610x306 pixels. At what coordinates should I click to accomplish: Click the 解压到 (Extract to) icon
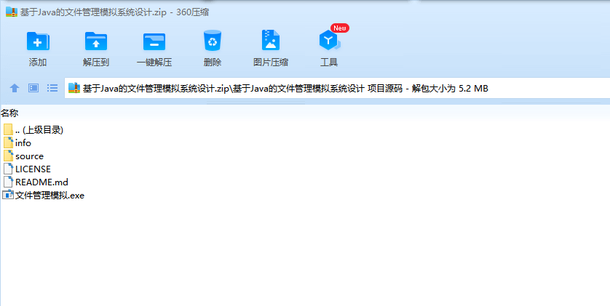click(x=96, y=41)
